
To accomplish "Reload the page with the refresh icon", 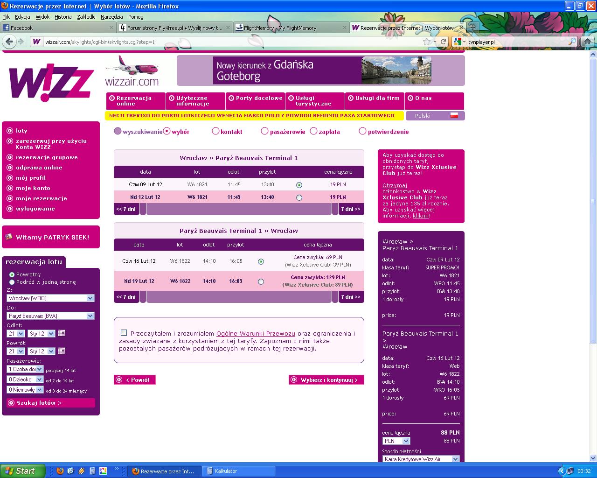I will pyautogui.click(x=444, y=42).
